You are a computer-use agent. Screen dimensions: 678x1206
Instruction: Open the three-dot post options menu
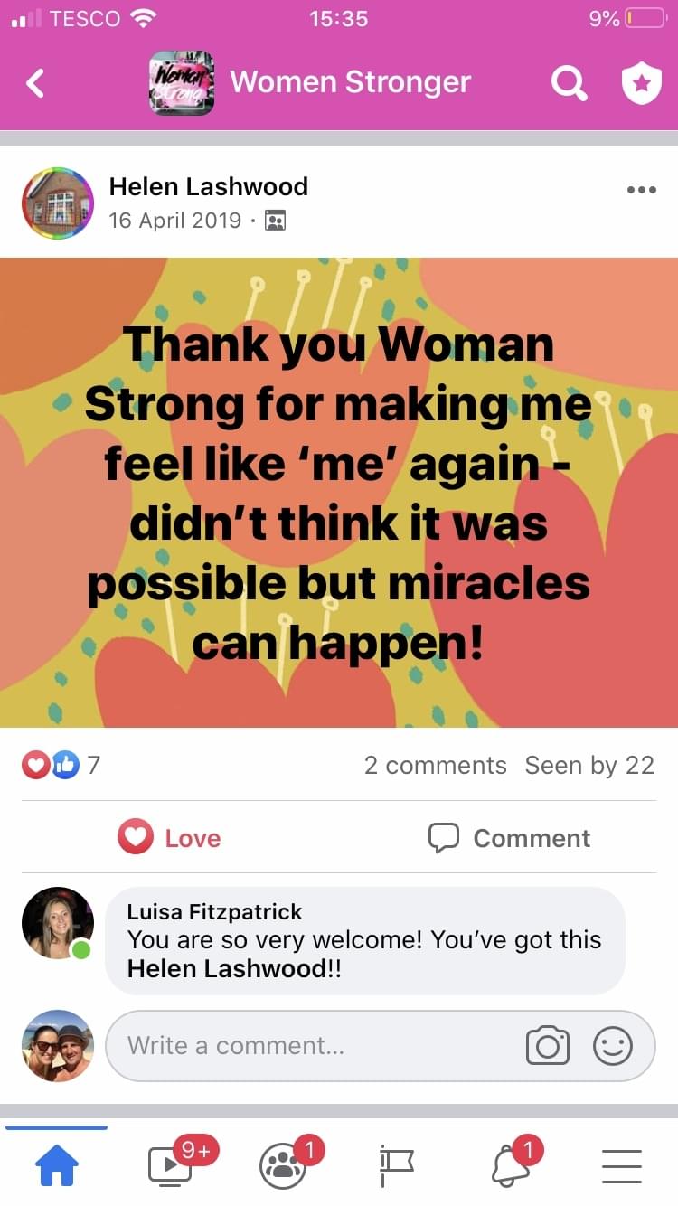(641, 191)
